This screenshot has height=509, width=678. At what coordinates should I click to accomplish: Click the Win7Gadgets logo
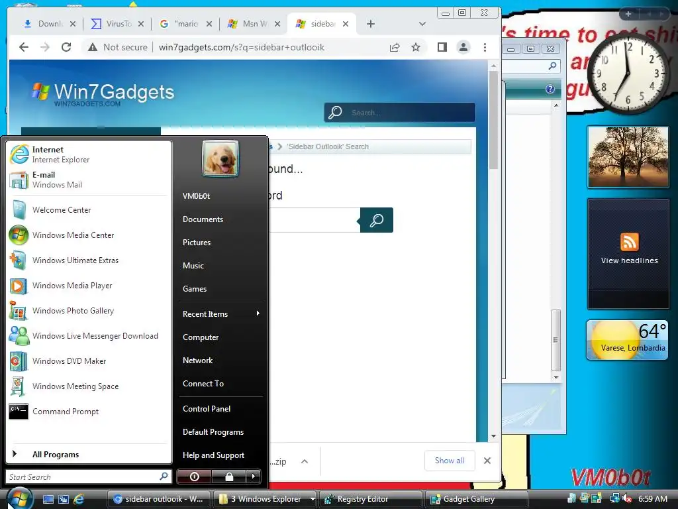coord(103,94)
